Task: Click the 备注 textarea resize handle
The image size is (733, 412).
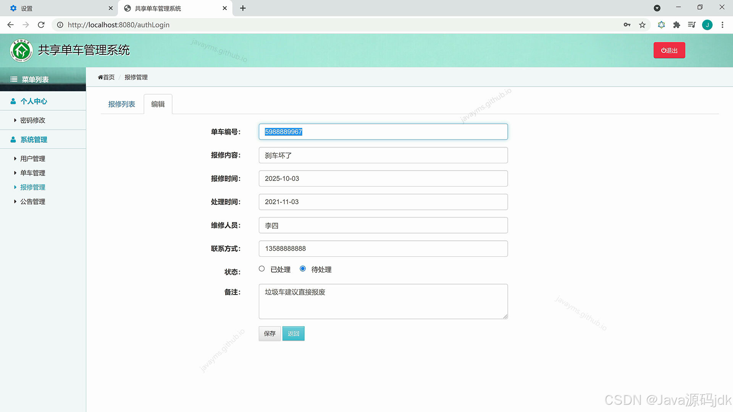Action: pos(505,316)
